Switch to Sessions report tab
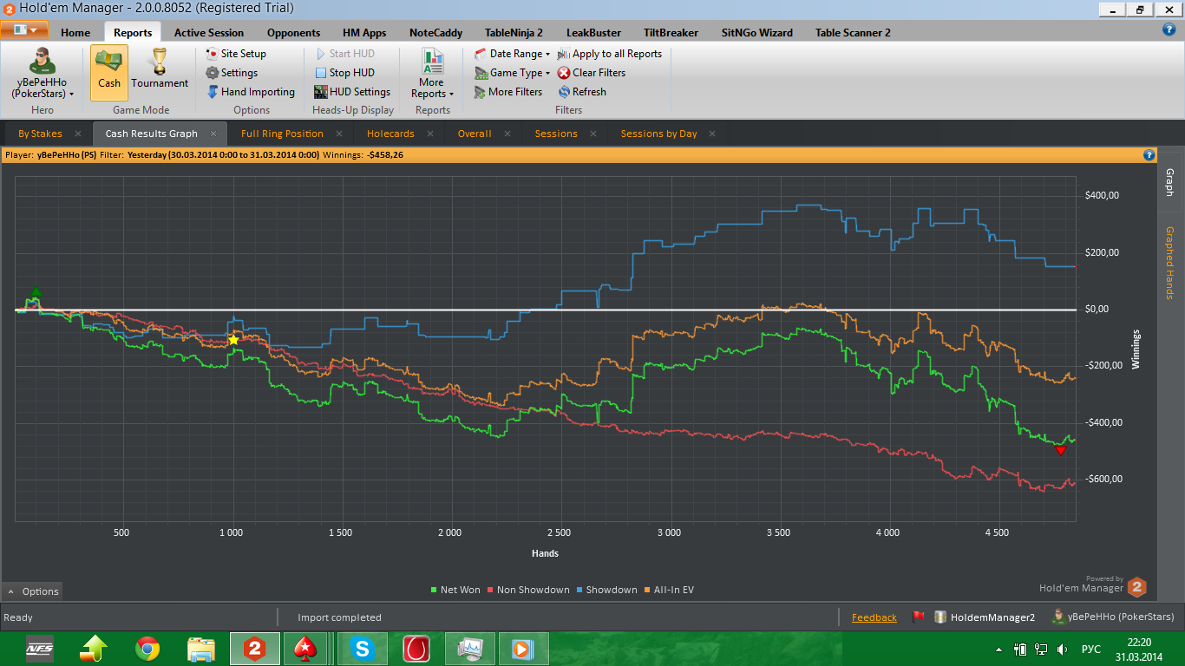The height and width of the screenshot is (666, 1185). pos(556,134)
